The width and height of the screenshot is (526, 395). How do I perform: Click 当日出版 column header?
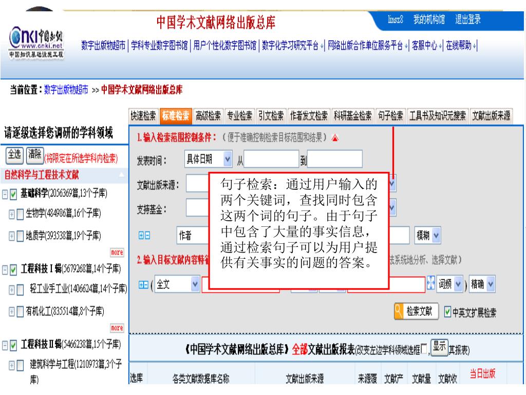click(x=482, y=373)
